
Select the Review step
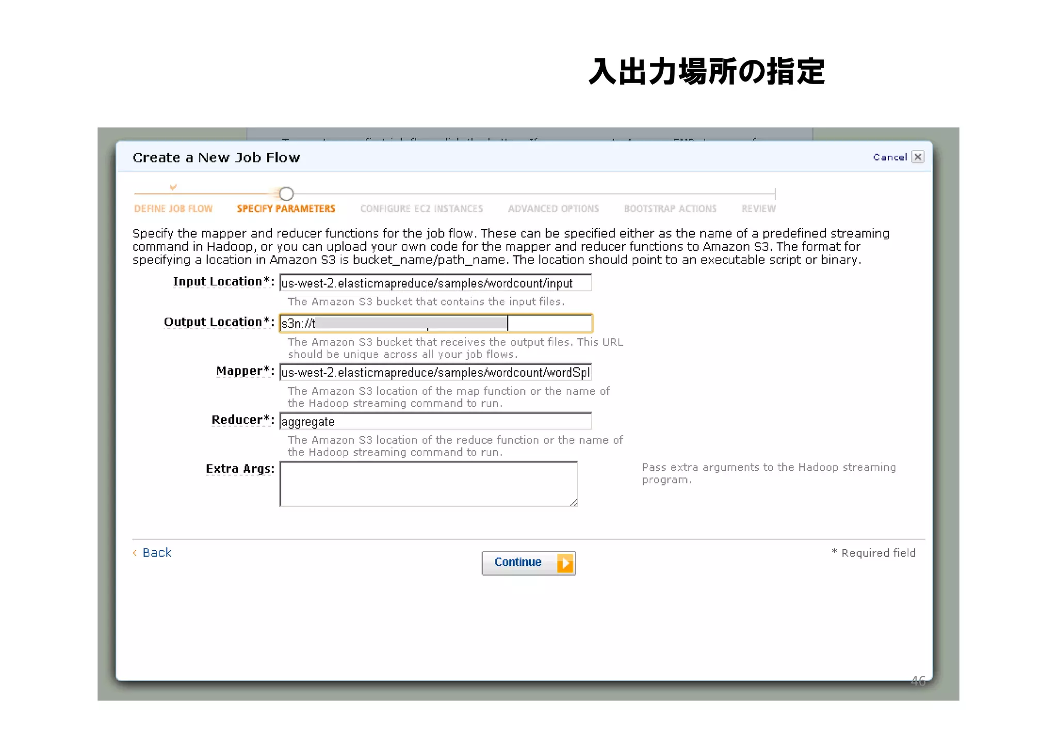(x=758, y=209)
